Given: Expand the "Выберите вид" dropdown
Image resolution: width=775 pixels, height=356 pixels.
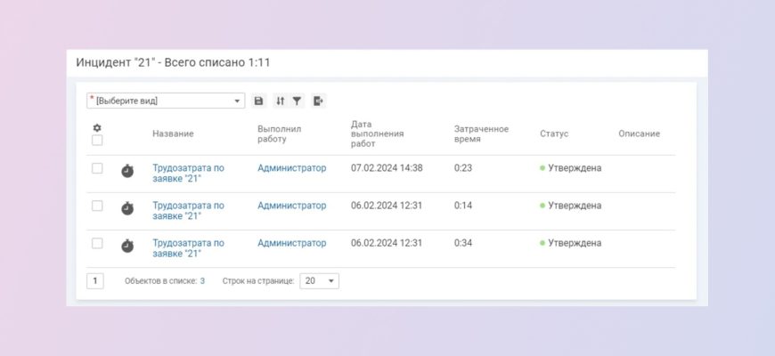Looking at the screenshot, I should 166,101.
